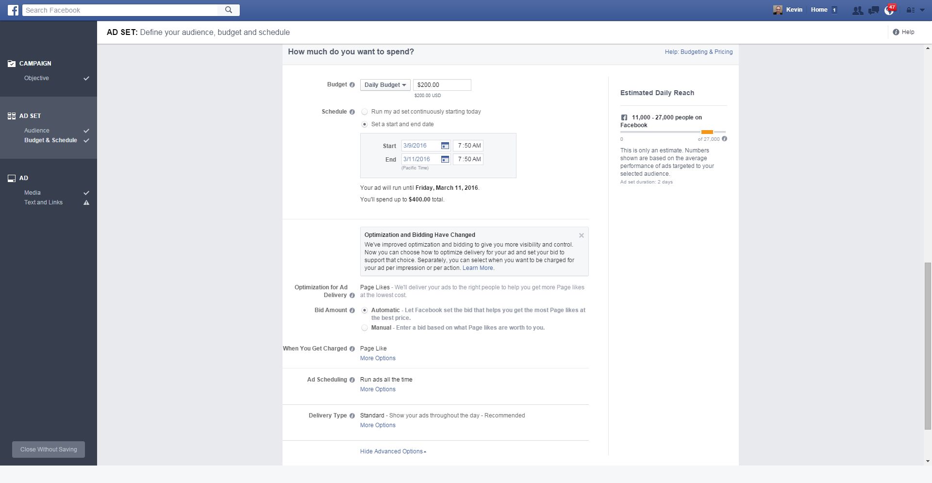
Task: Click the Budget & Schedule checkmark icon
Action: pyautogui.click(x=86, y=140)
